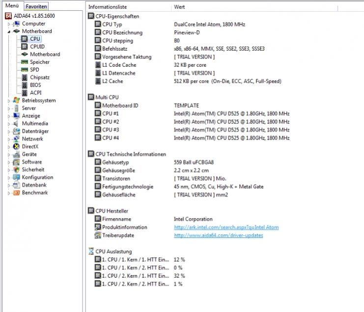Switch to the Favoriten tab
Viewport: 364px width, 312px height.
(x=36, y=6)
